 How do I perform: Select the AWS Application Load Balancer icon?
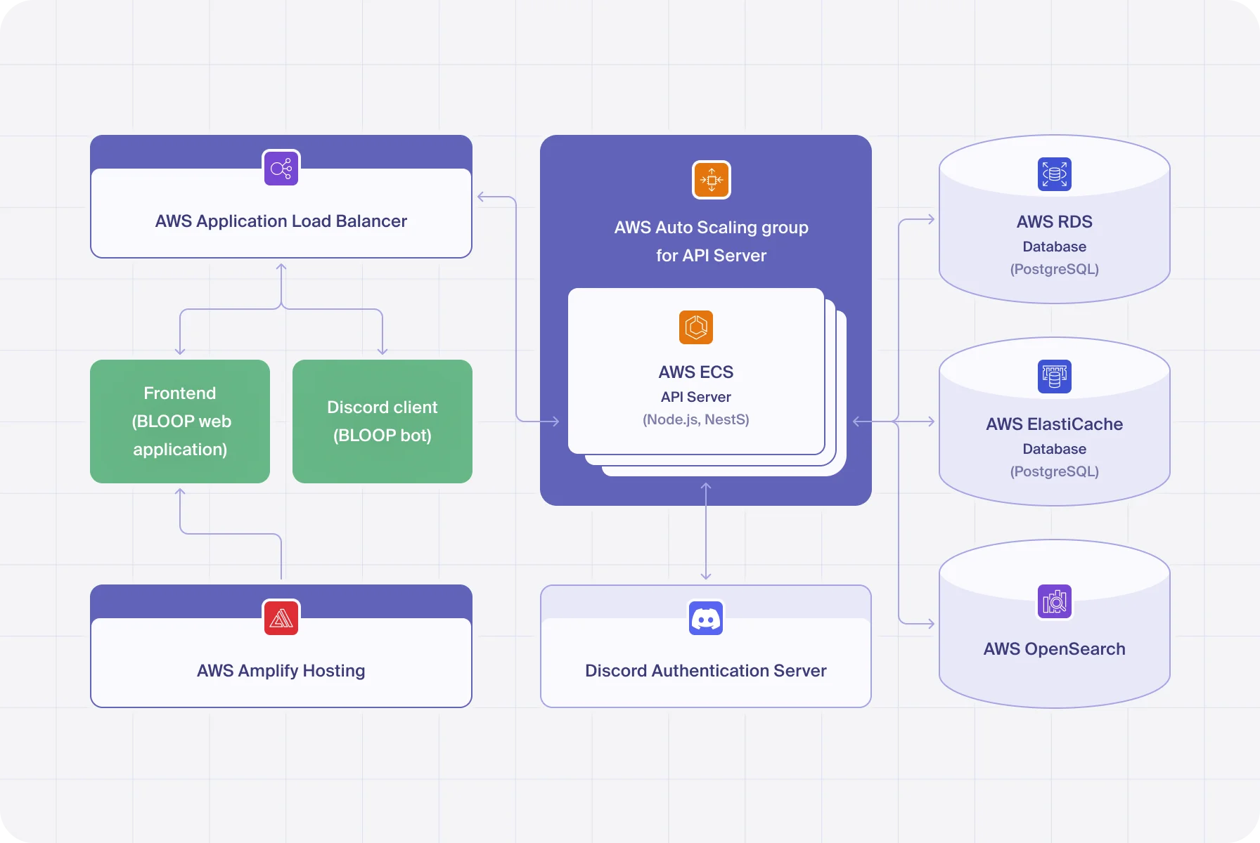[281, 168]
